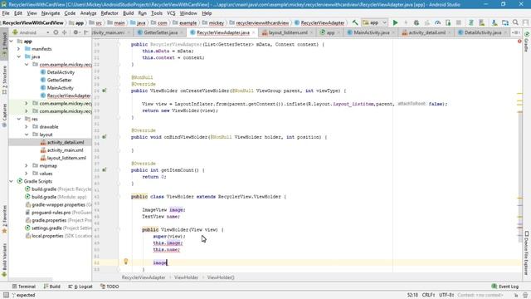Open the Android project view dropdown
Viewport: 531px width, 299px height.
tap(31, 32)
